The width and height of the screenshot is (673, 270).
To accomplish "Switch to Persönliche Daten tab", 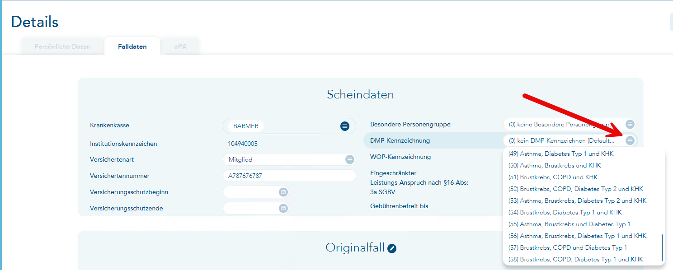I will [x=62, y=47].
